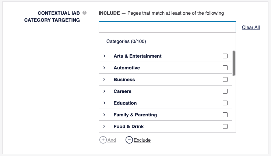The image size is (271, 156).
Task: Click the Clear All link
Action: click(x=251, y=28)
